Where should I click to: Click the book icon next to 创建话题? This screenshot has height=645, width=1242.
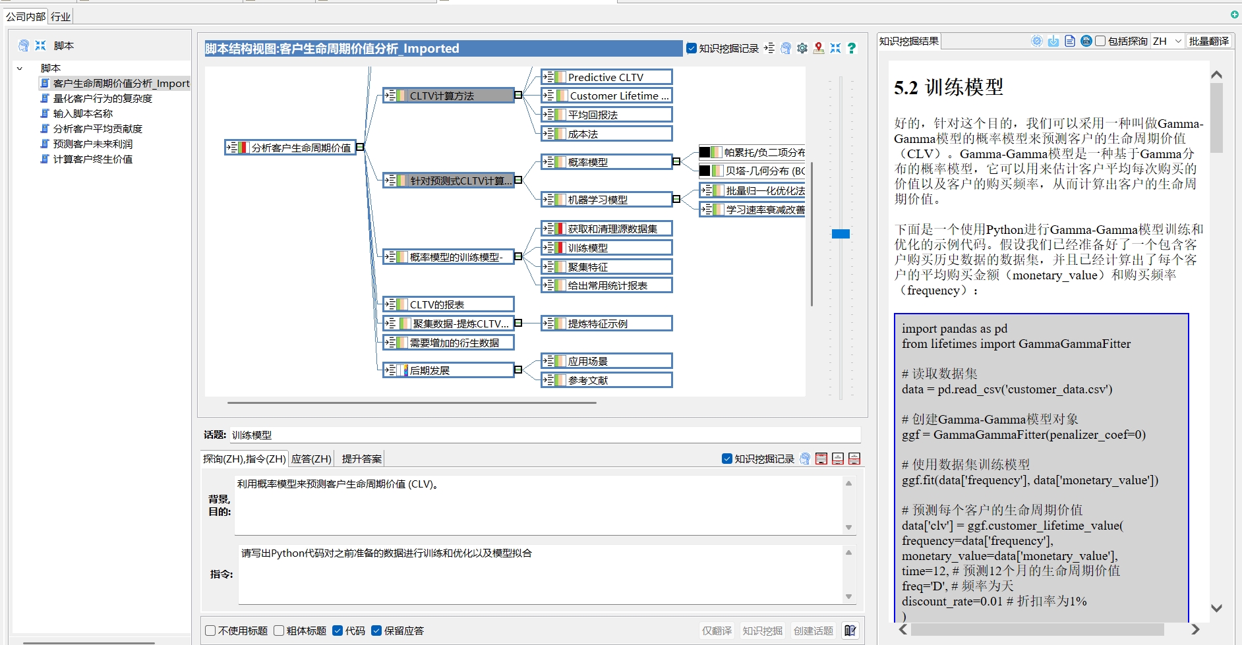[x=850, y=631]
